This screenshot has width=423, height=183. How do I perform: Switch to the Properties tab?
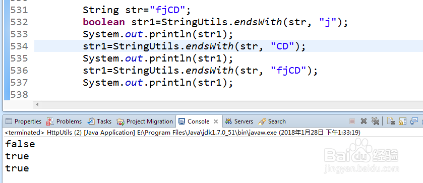click(x=24, y=121)
